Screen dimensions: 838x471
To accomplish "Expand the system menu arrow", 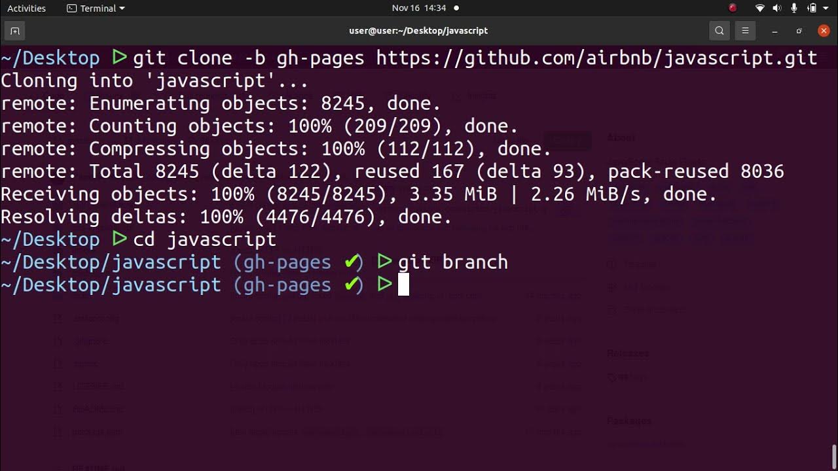I will pos(826,9).
